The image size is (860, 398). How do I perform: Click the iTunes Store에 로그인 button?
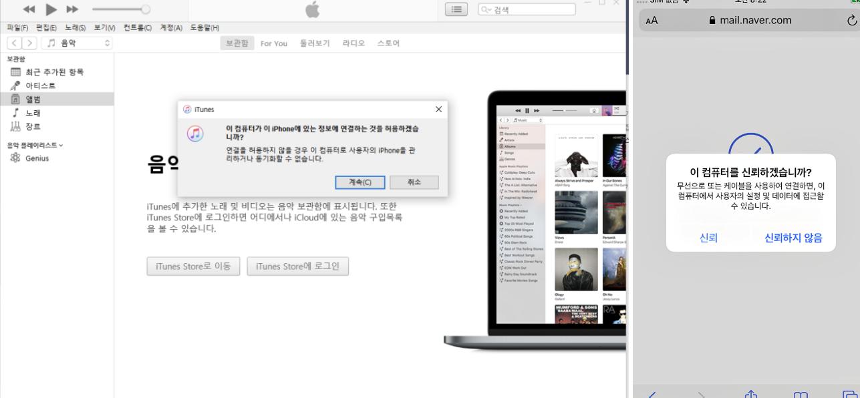pos(297,266)
